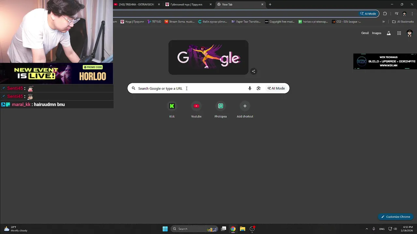Screen dimensions: 417x234
Task: Open a new tab with plus button
Action: click(270, 5)
